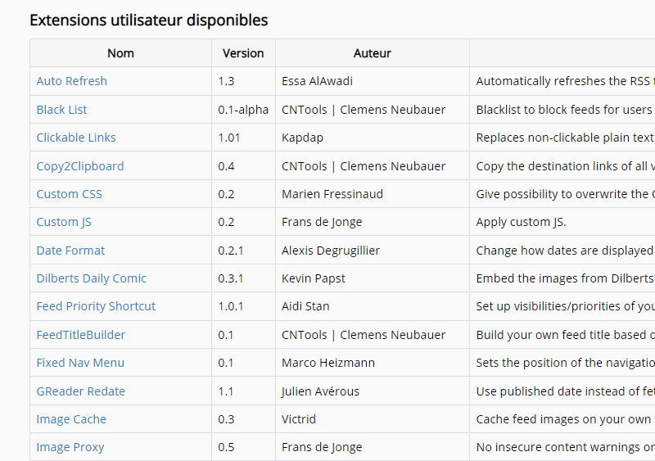This screenshot has height=461, width=655.
Task: Open the GReader Redate extension link
Action: click(80, 391)
